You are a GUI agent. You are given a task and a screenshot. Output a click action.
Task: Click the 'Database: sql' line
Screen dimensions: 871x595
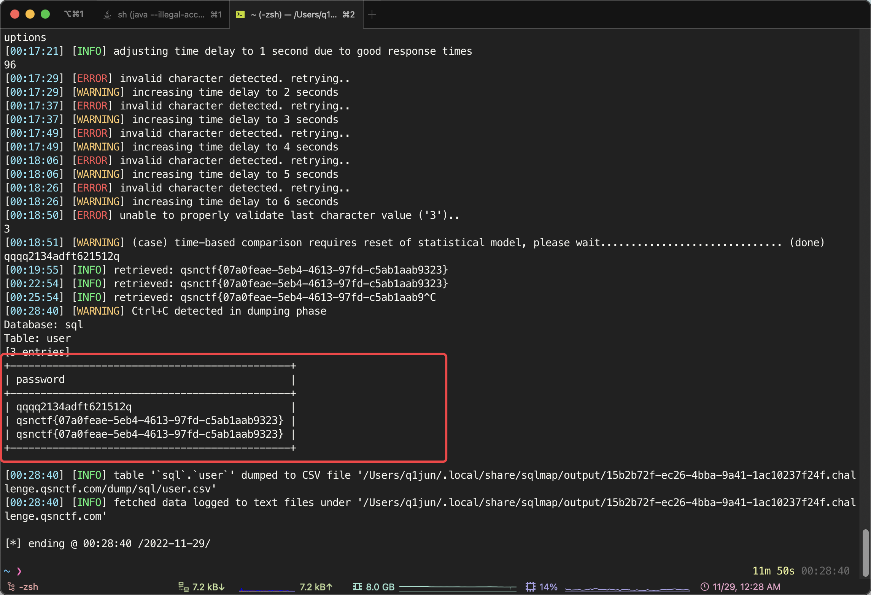43,325
